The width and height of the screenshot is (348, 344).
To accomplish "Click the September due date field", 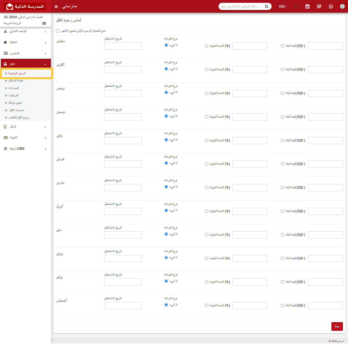I will (123, 46).
